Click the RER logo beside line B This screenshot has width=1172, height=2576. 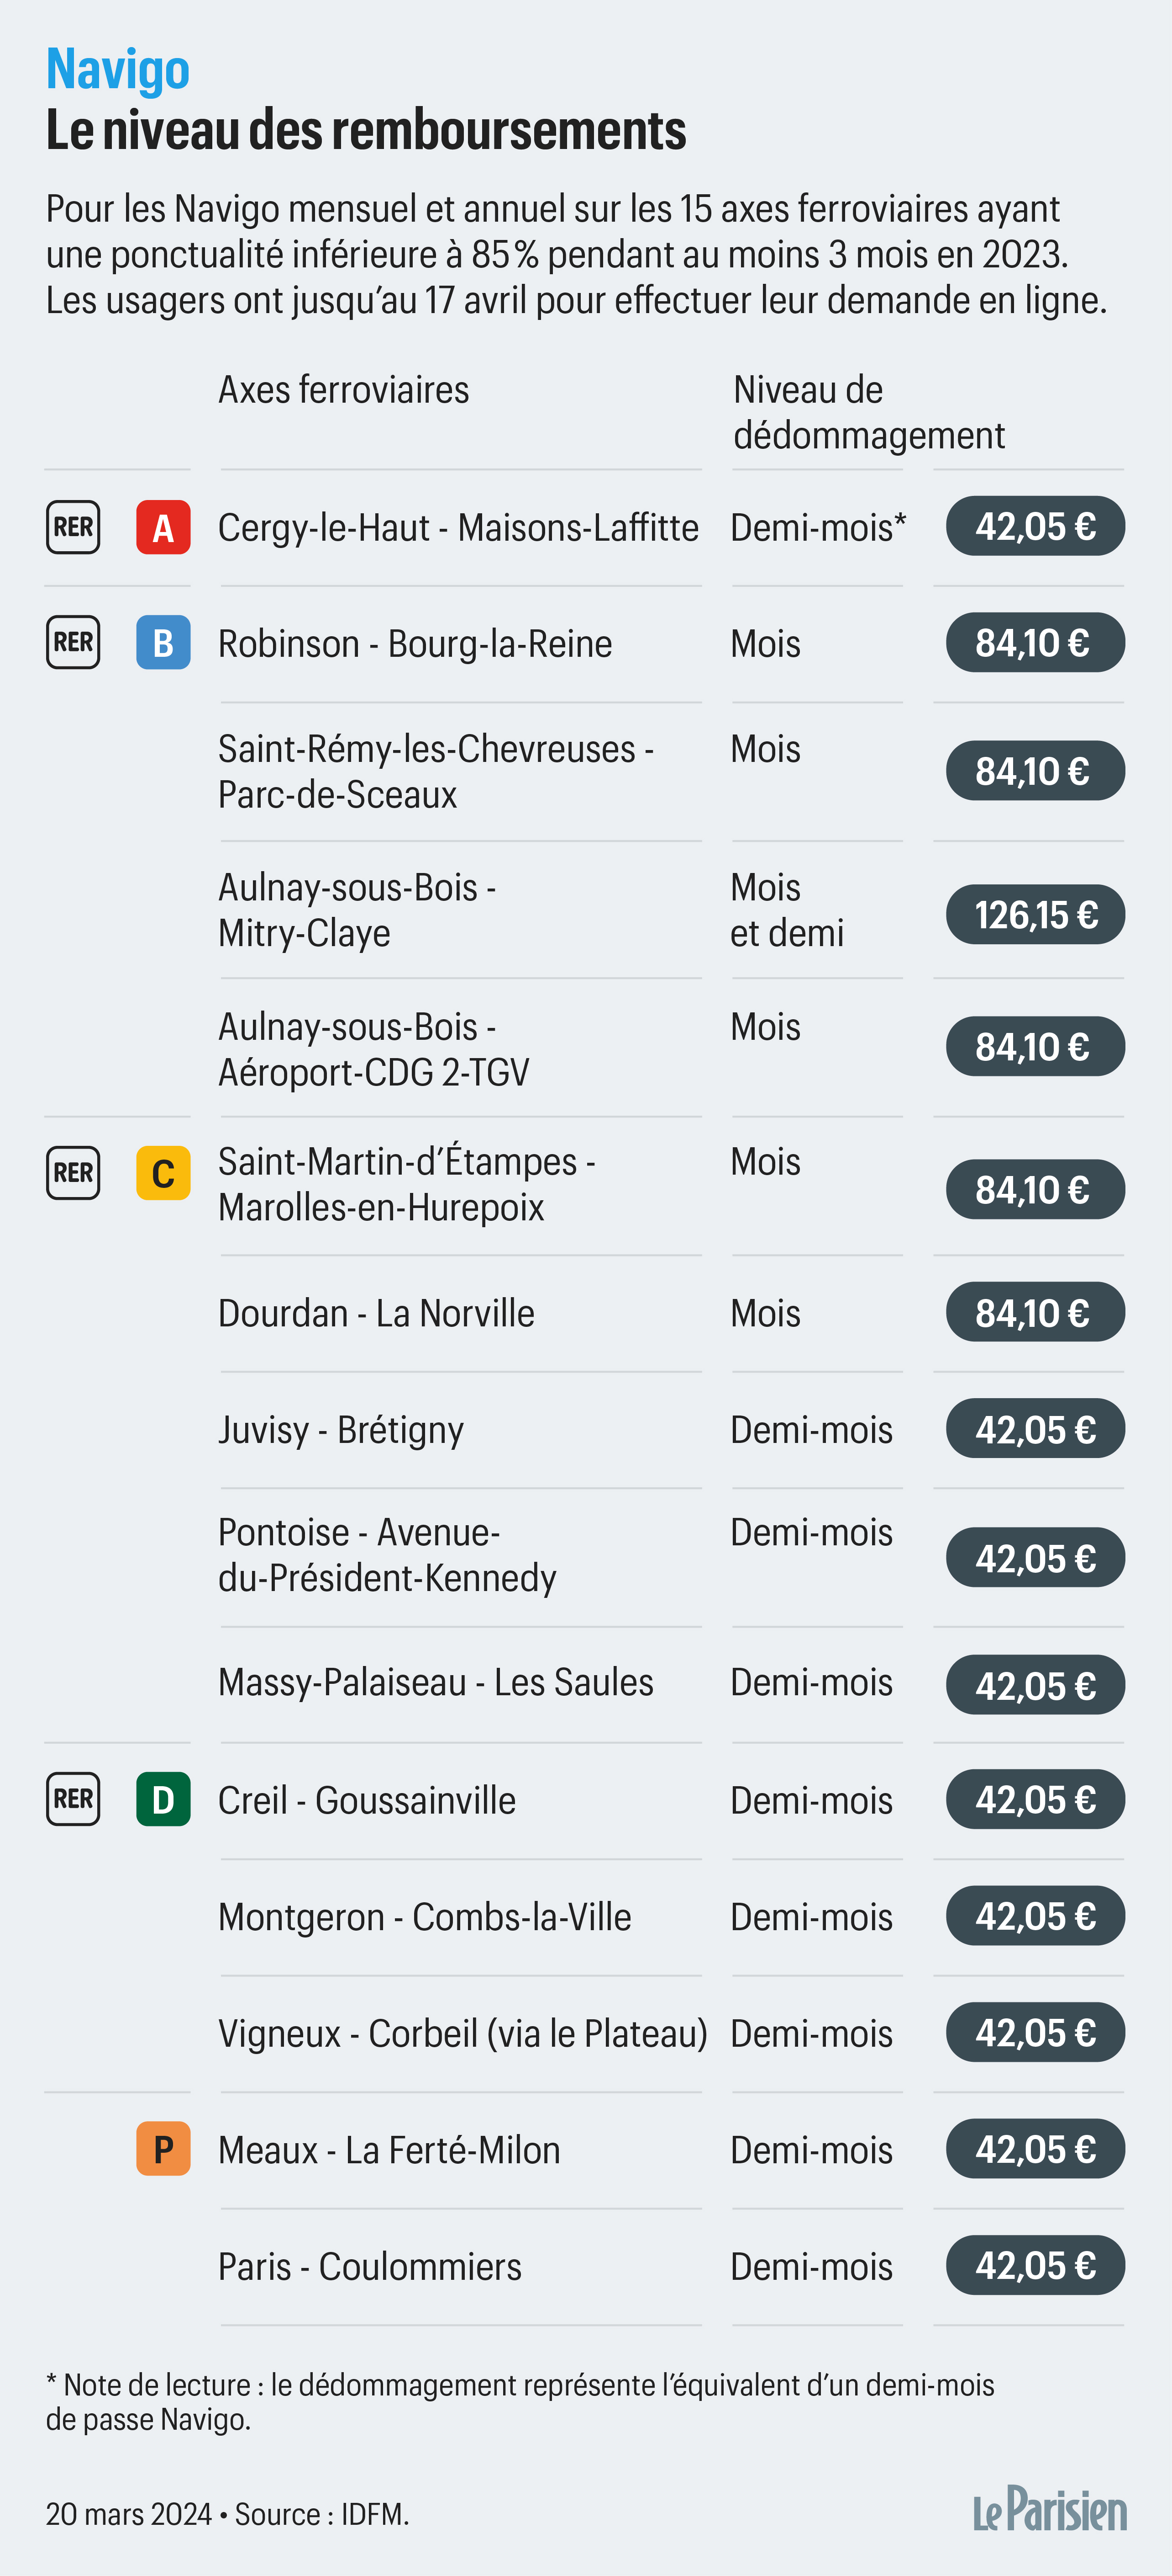point(73,643)
